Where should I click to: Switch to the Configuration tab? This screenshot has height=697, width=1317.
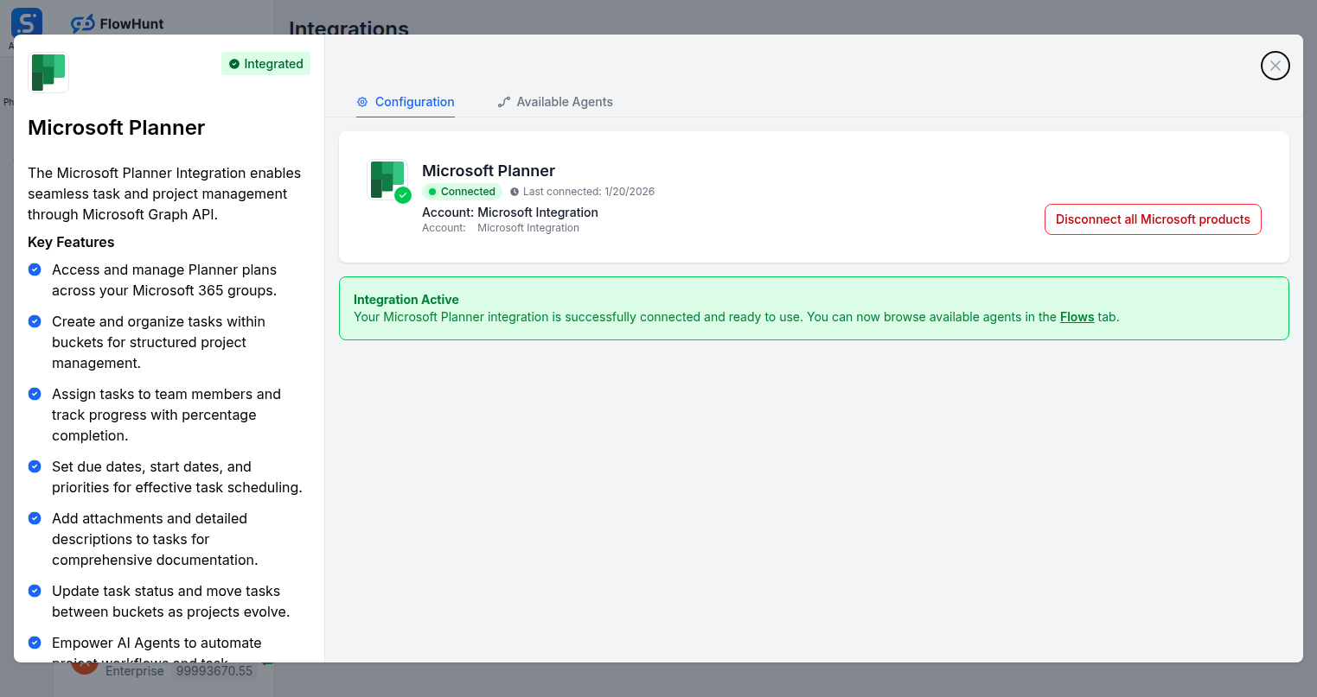[406, 101]
